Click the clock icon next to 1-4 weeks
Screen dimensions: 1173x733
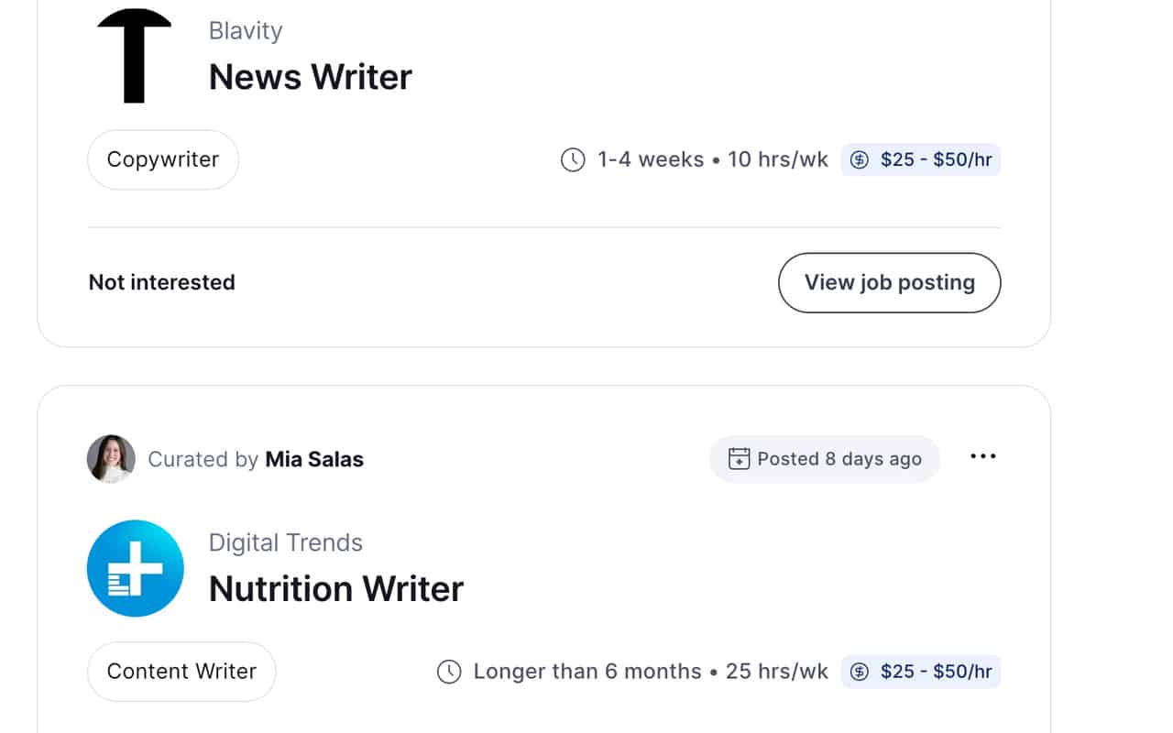[x=573, y=160]
